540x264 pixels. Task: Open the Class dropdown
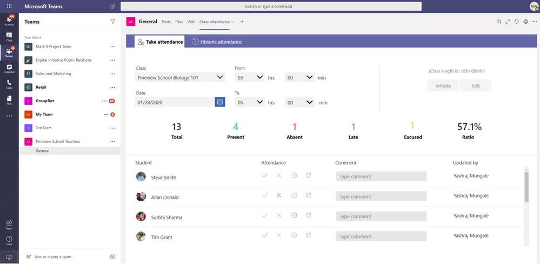pyautogui.click(x=180, y=77)
